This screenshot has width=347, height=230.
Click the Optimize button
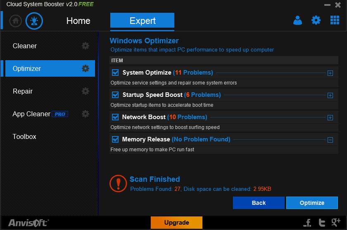312,203
